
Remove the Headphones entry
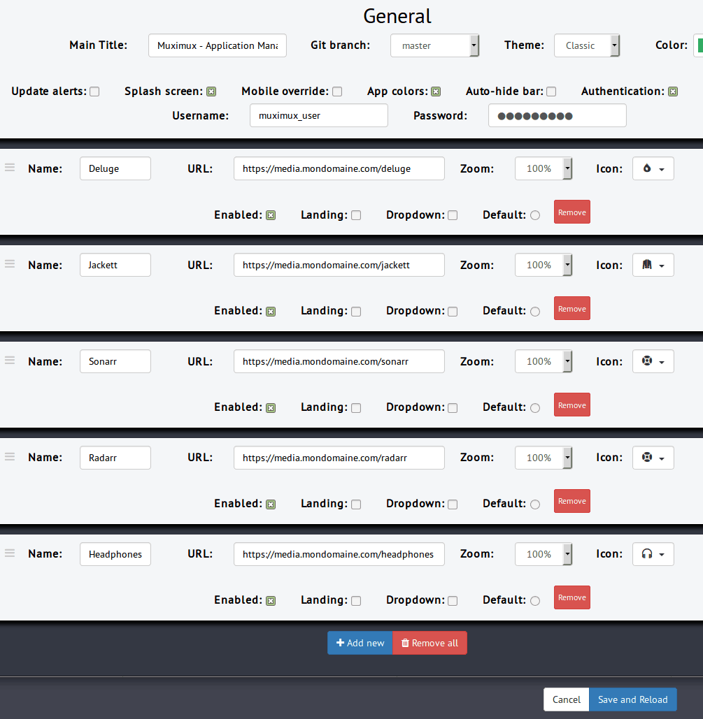(x=571, y=597)
